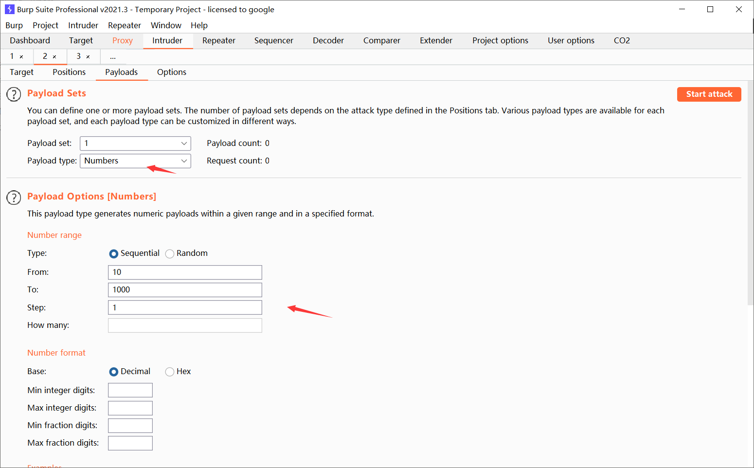Open the Repeater menu in menu bar
754x468 pixels.
[x=125, y=25]
